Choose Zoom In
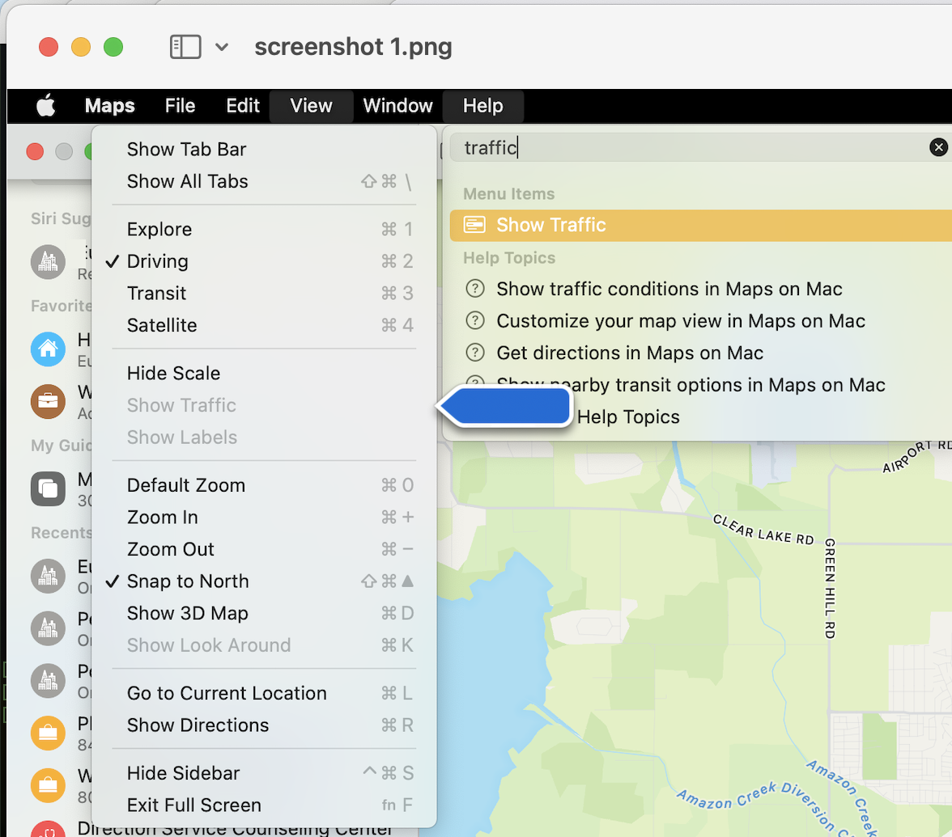 tap(264, 518)
